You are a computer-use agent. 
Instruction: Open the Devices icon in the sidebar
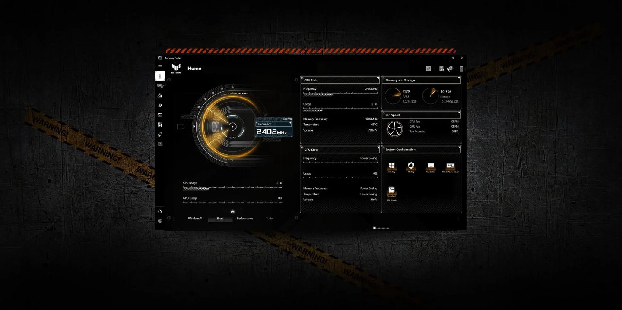[x=160, y=86]
